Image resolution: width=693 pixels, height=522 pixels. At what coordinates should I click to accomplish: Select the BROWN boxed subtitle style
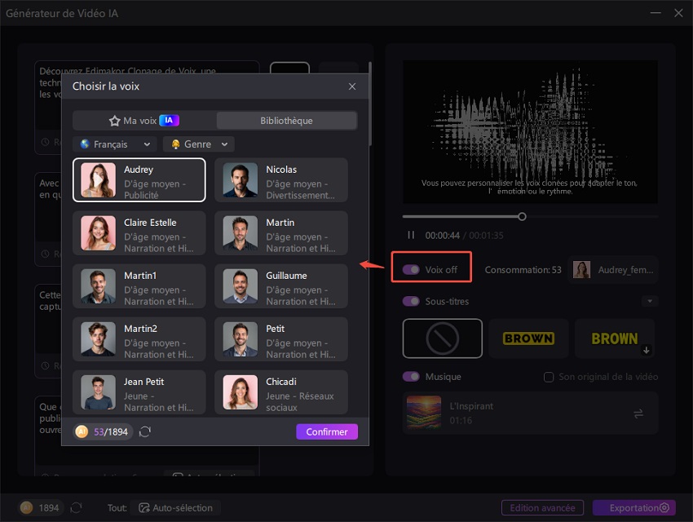[528, 338]
